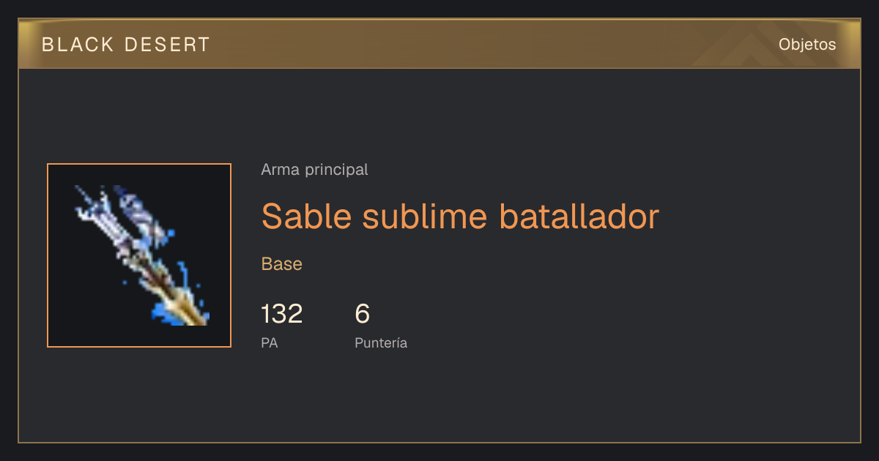Image resolution: width=879 pixels, height=461 pixels.
Task: Select the Base enhancement level label
Action: coord(282,264)
